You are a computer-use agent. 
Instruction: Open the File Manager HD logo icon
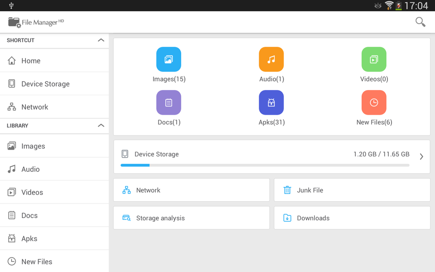pyautogui.click(x=14, y=21)
